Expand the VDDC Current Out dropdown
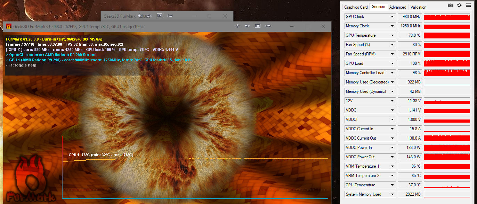Viewport: 477px width, 204px height. [393, 138]
